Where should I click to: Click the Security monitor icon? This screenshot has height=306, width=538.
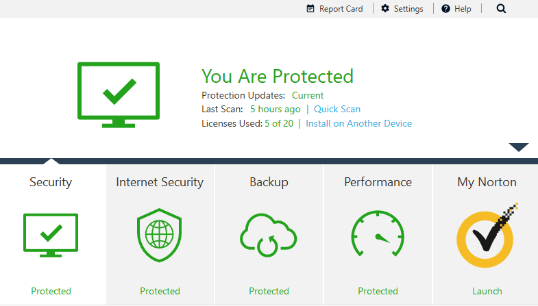(51, 235)
